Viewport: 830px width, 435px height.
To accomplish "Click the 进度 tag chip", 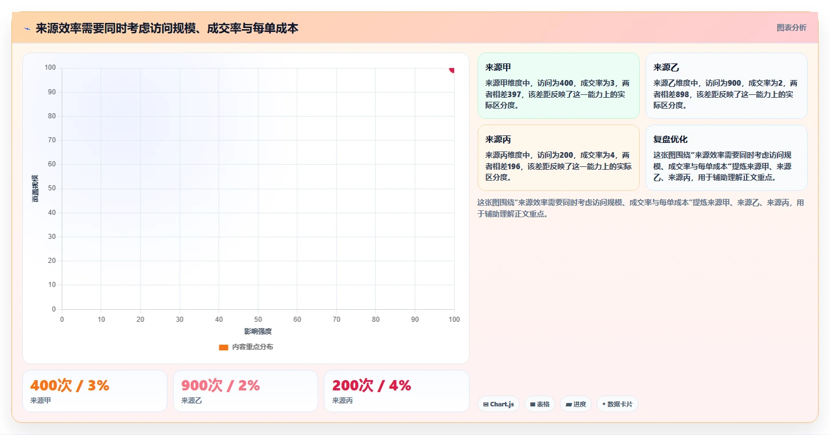I will point(576,404).
